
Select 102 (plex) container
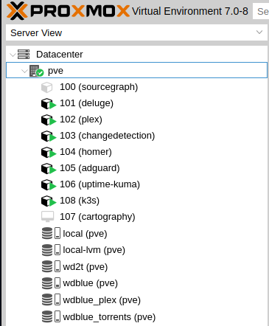click(81, 119)
